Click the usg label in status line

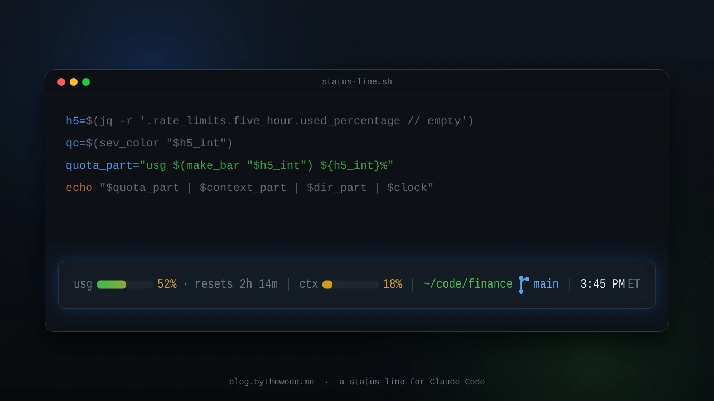pyautogui.click(x=83, y=285)
